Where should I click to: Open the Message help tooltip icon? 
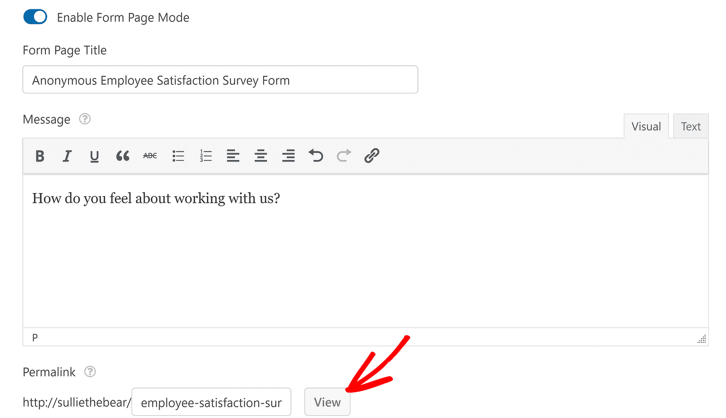(85, 119)
